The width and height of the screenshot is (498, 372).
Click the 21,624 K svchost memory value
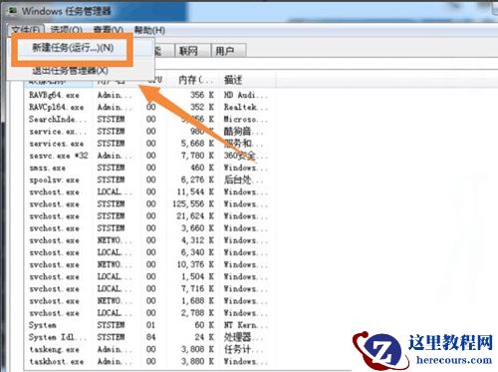tap(195, 216)
